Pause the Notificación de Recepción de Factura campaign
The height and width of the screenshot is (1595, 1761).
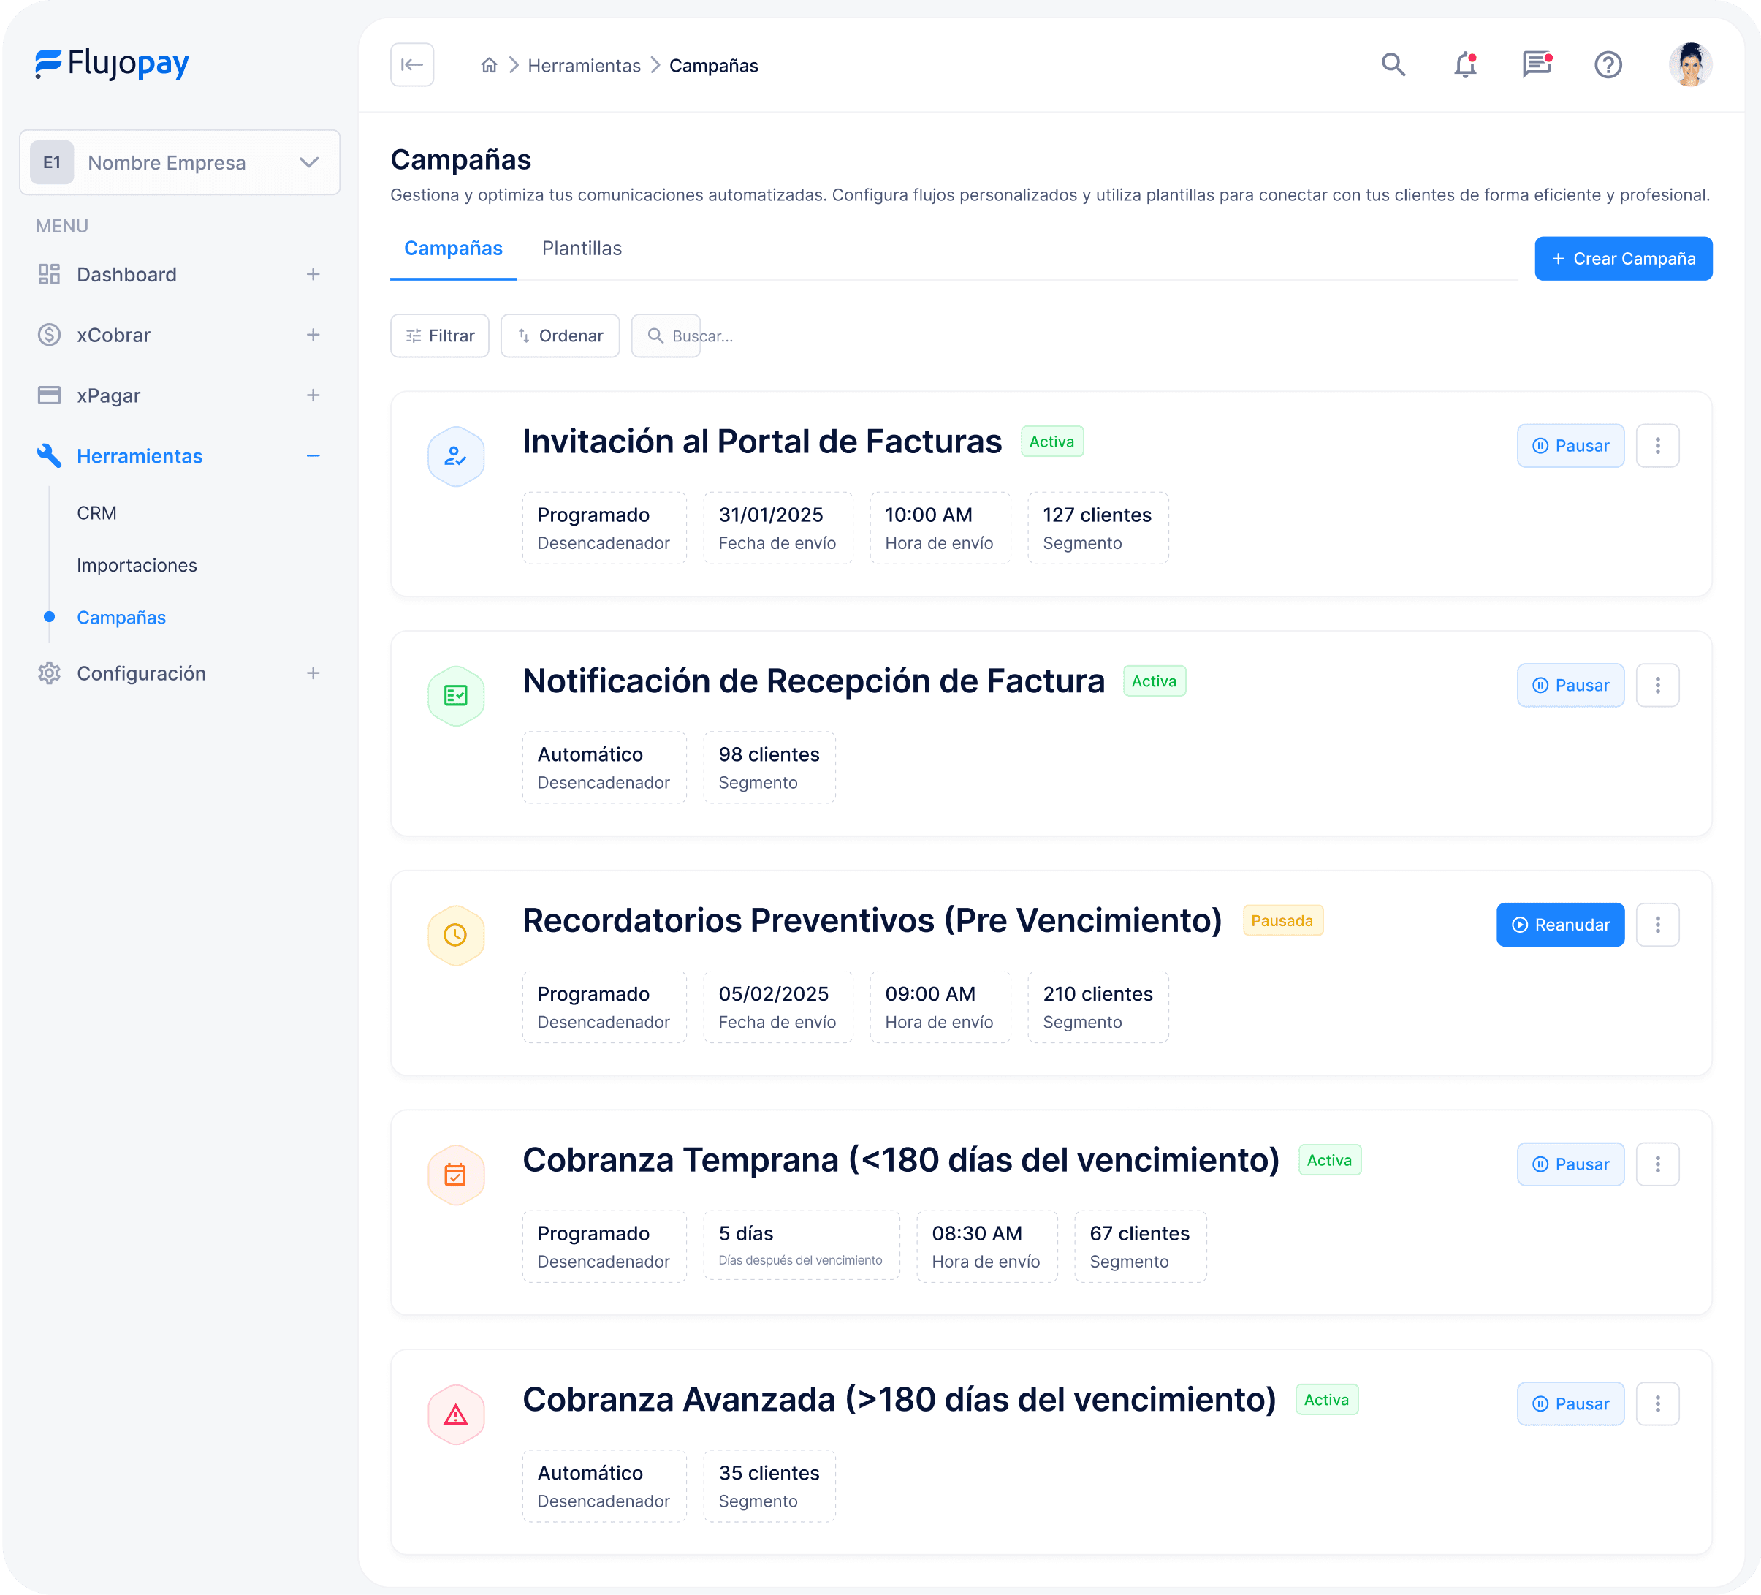[x=1570, y=685]
